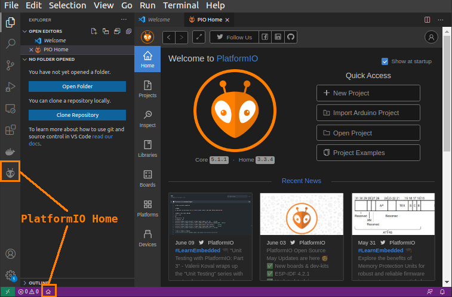Open the Run and Debug view
This screenshot has height=297, width=452.
pyautogui.click(x=10, y=87)
